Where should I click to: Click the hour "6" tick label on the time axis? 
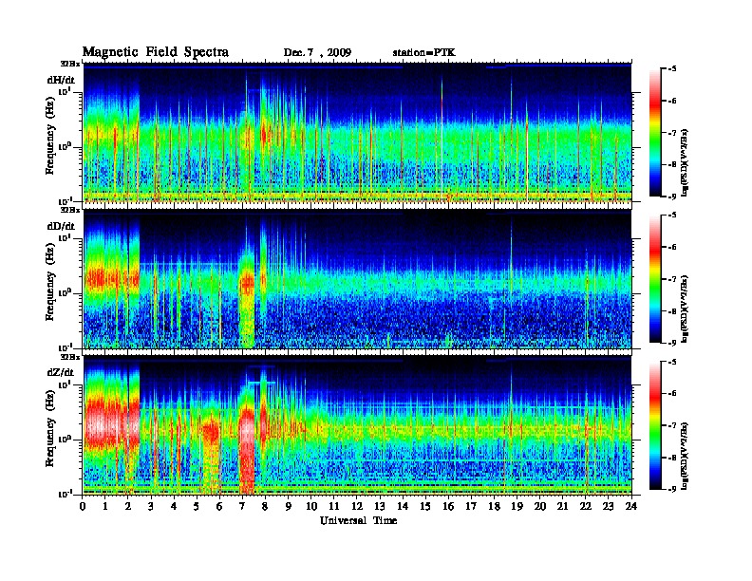click(x=219, y=506)
